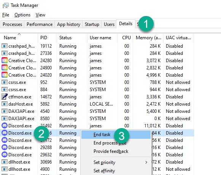
Task: Click the DAX3API.exe icon for PID 8580
Action: click(x=5, y=118)
